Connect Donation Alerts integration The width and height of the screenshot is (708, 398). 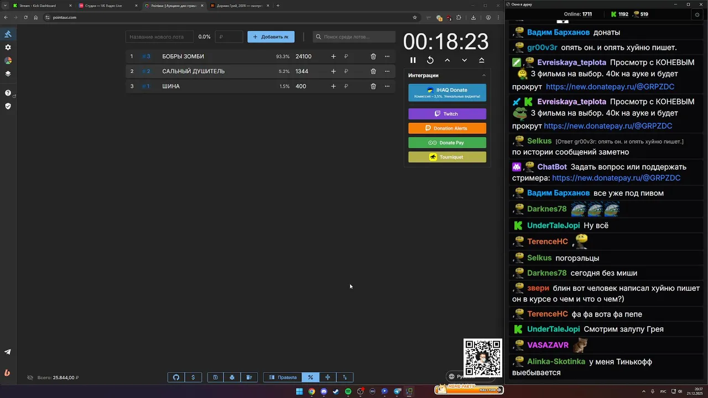point(447,128)
